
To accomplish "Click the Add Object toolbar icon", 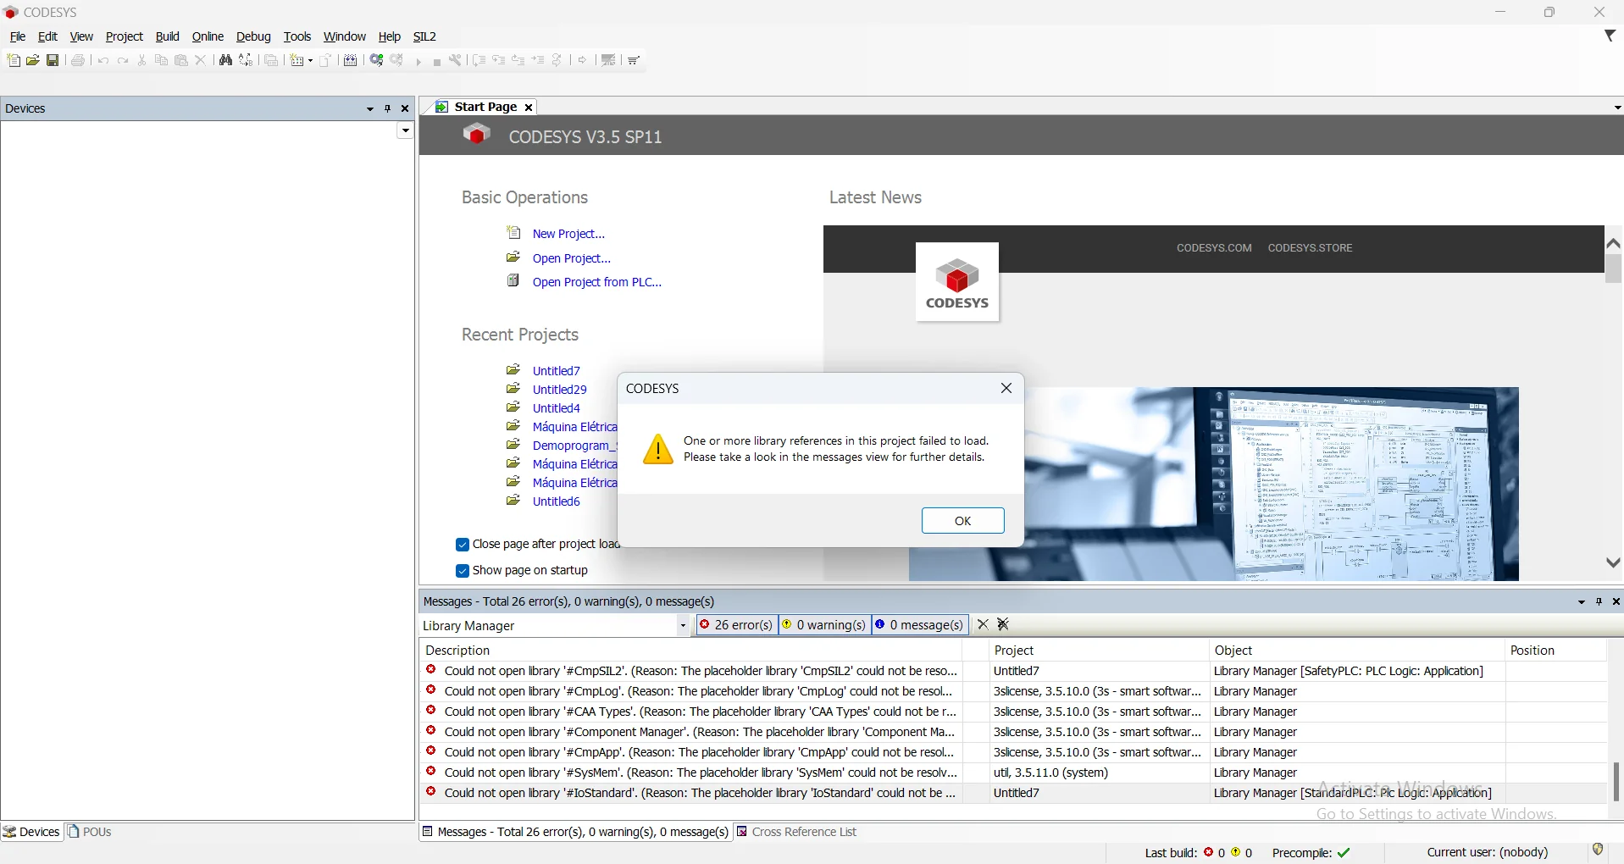I will coord(297,60).
